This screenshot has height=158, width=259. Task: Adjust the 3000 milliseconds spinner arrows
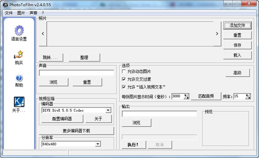[x=186, y=96]
